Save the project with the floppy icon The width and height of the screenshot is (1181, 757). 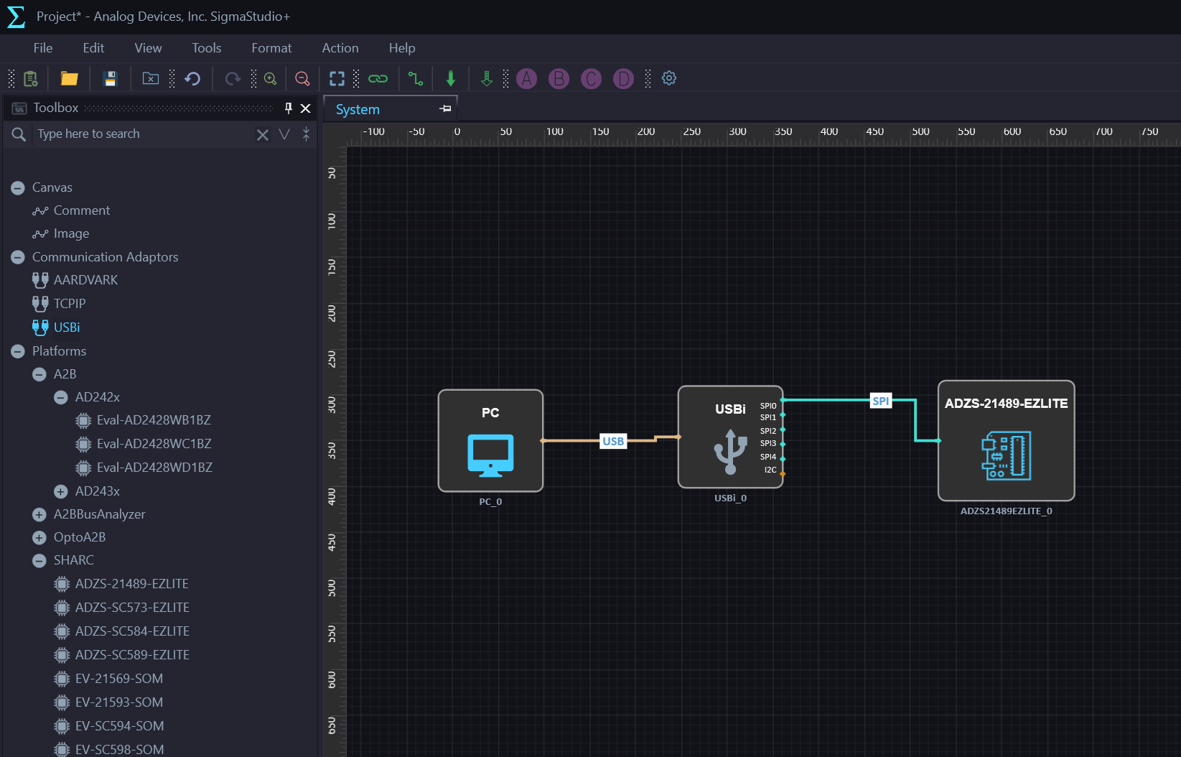pos(110,78)
